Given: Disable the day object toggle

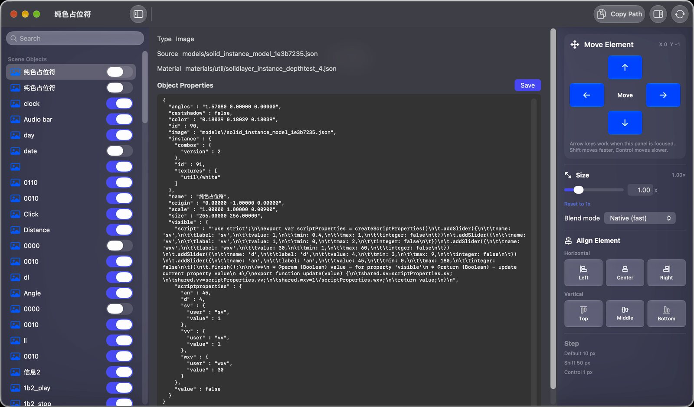Looking at the screenshot, I should click(x=120, y=135).
